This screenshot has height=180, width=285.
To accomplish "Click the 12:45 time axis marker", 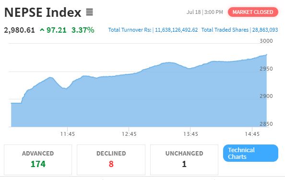I will coord(129,134).
